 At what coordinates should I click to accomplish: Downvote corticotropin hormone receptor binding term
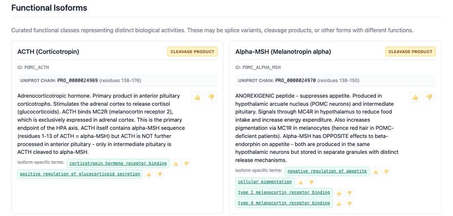coord(186,163)
